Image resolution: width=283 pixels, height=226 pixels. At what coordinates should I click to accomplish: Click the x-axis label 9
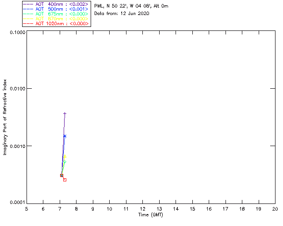click(x=93, y=209)
